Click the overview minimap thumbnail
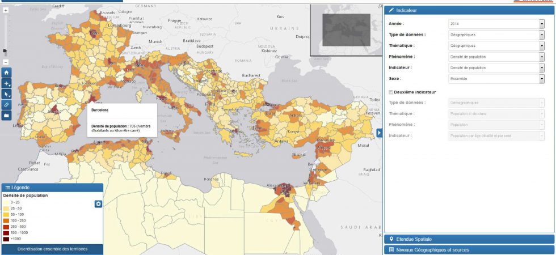This screenshot has width=556, height=255. [346, 30]
